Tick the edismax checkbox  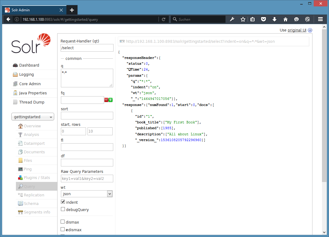pos(62,229)
